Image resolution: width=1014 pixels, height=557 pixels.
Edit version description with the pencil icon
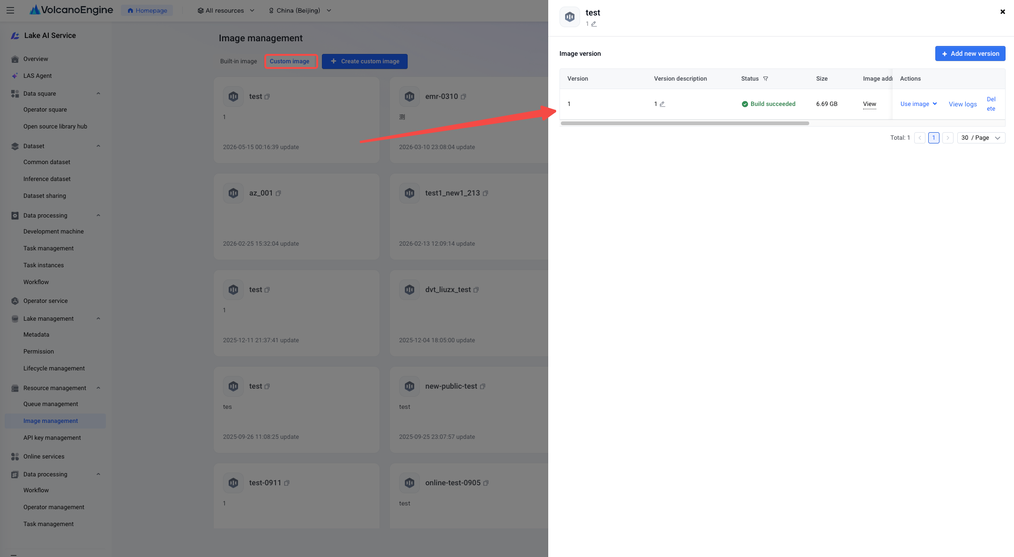pos(662,104)
